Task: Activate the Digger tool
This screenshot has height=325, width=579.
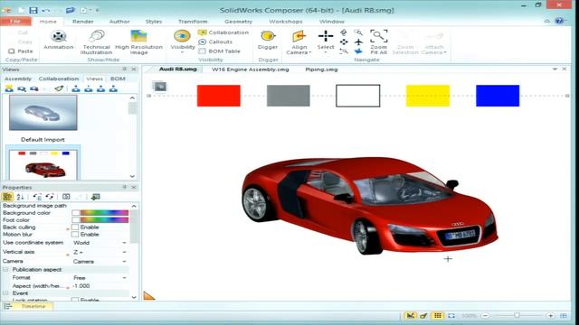Action: (x=268, y=40)
